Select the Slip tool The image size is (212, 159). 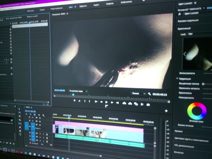(20, 123)
